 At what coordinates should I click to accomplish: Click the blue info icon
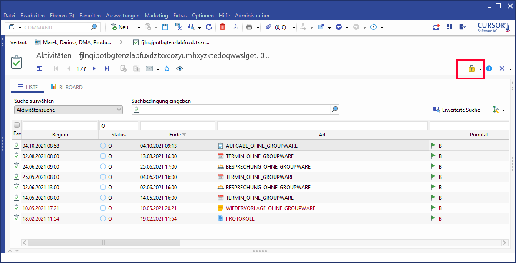[489, 68]
